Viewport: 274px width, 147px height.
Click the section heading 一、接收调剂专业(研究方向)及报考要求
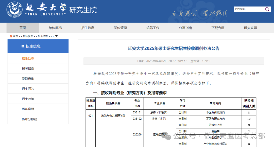[x=130, y=93]
